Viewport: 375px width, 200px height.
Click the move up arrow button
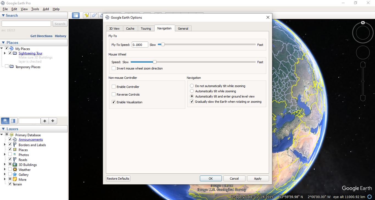(x=45, y=121)
